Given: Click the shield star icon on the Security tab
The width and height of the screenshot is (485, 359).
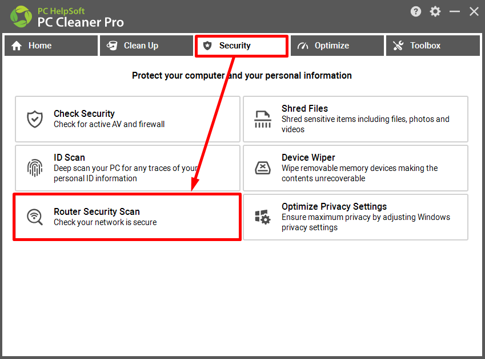Looking at the screenshot, I should [x=207, y=46].
